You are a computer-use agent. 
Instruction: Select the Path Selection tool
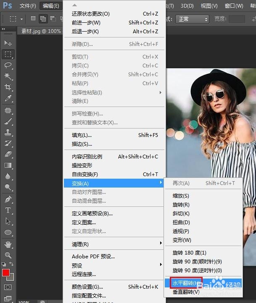click(8, 221)
